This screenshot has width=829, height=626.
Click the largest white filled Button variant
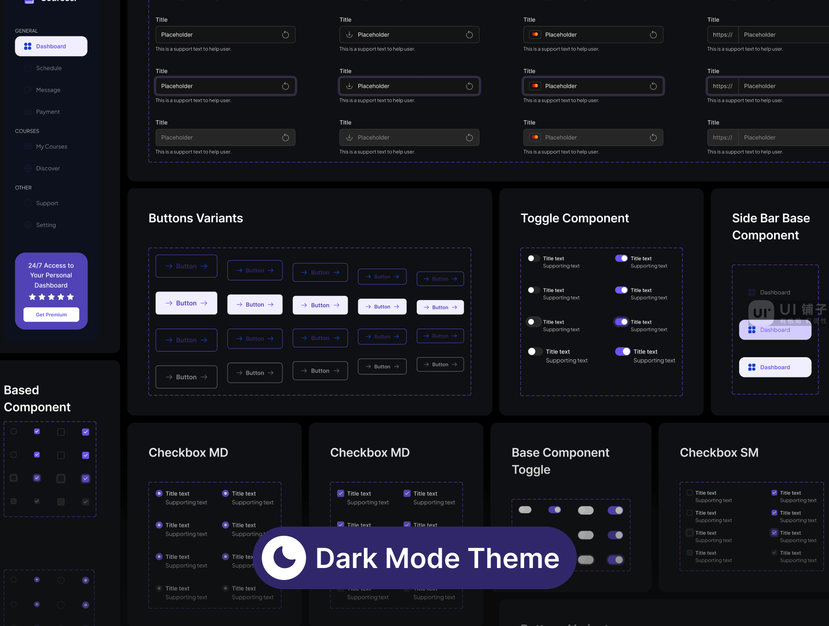pyautogui.click(x=187, y=303)
